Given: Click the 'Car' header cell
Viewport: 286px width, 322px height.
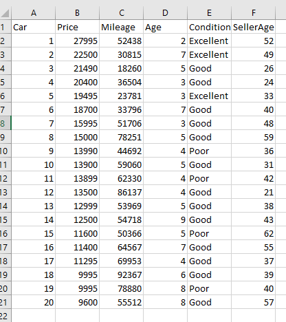Looking at the screenshot, I should (x=34, y=27).
